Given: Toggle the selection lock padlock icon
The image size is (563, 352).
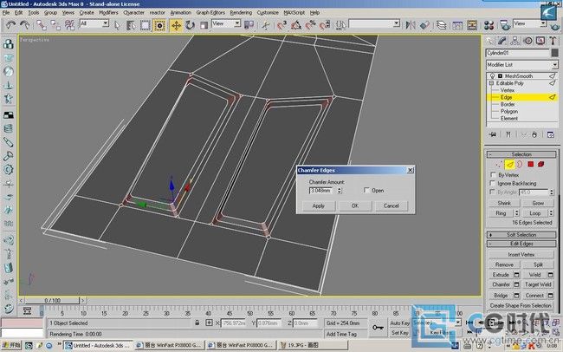Looking at the screenshot, I should coord(197,323).
